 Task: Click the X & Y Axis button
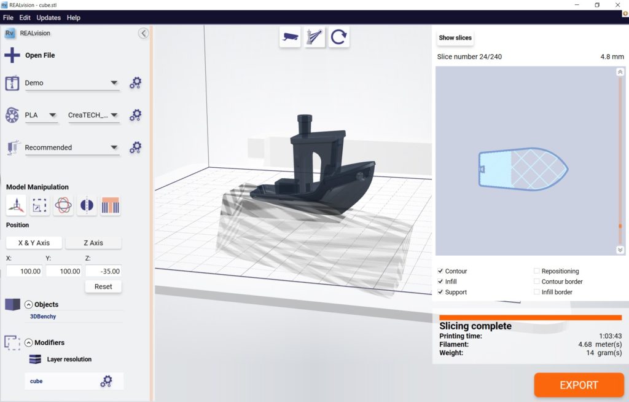(x=34, y=243)
